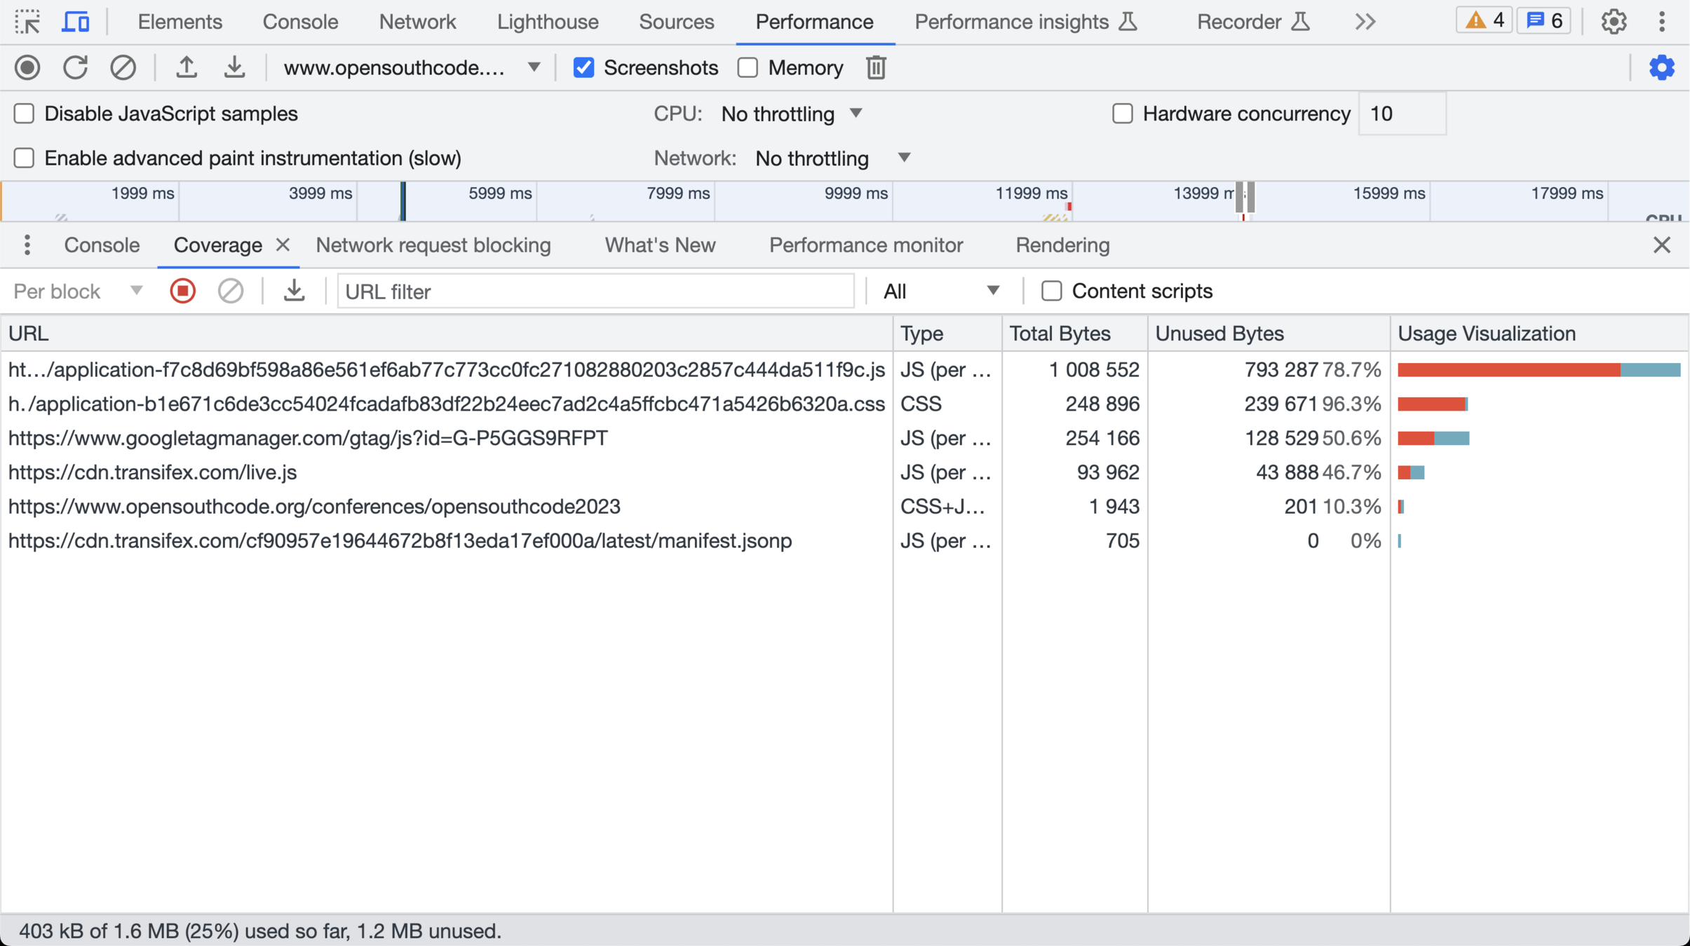Screen dimensions: 1690x946
Task: Click the URL filter text field
Action: (x=595, y=291)
